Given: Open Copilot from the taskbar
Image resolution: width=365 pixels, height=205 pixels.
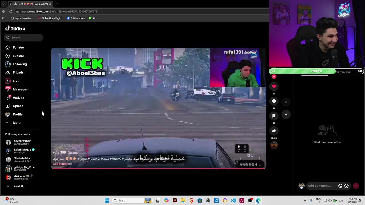Looking at the screenshot, I should [x=166, y=200].
